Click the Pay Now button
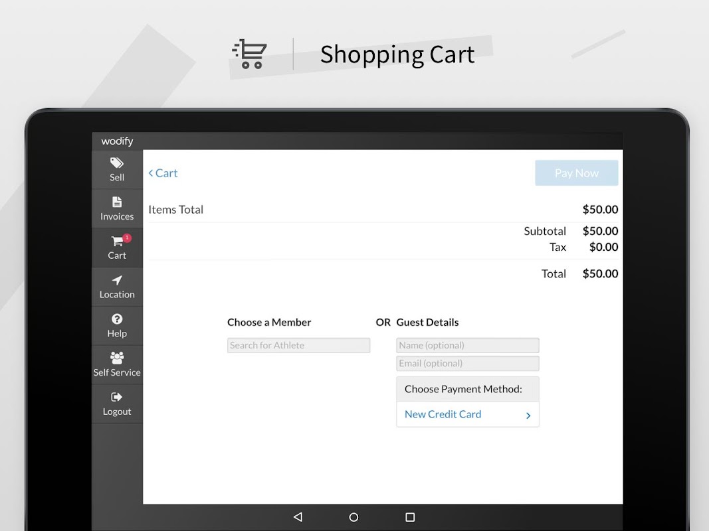 pos(577,173)
